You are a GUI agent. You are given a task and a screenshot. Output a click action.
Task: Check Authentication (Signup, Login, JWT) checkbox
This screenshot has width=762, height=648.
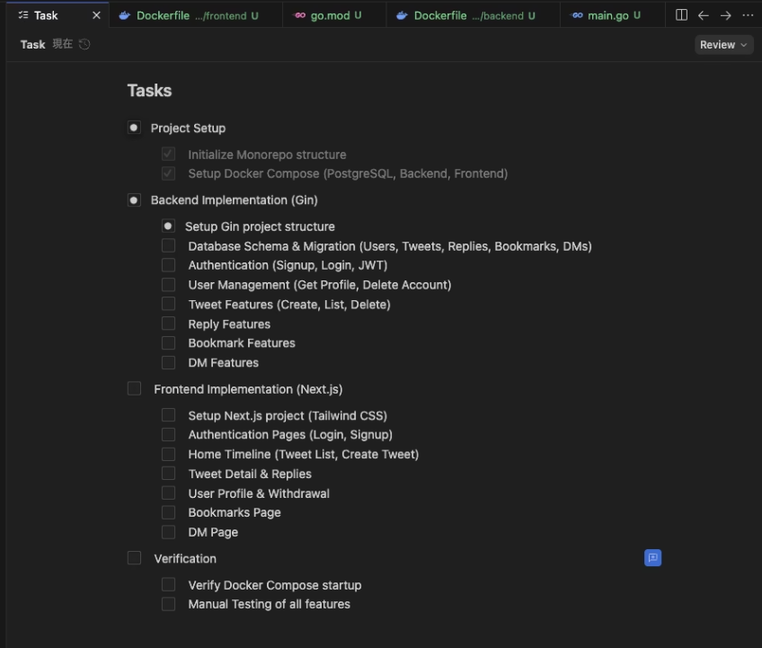point(168,265)
